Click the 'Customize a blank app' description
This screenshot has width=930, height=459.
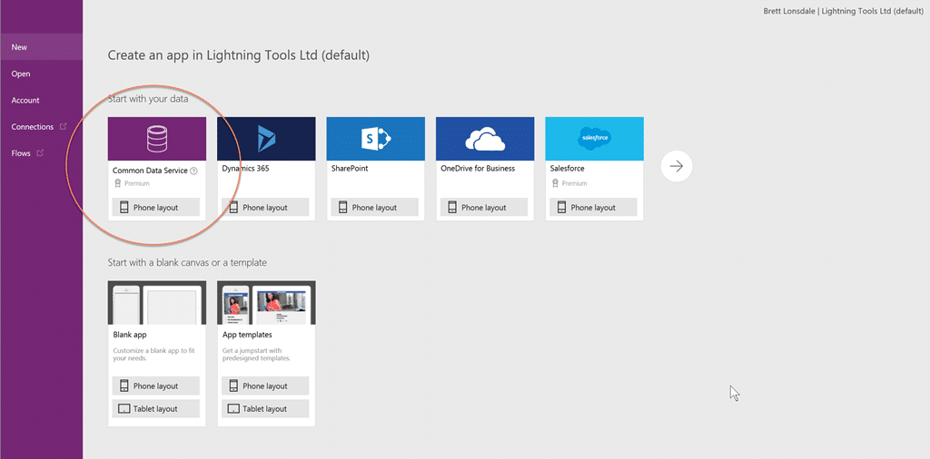point(154,354)
